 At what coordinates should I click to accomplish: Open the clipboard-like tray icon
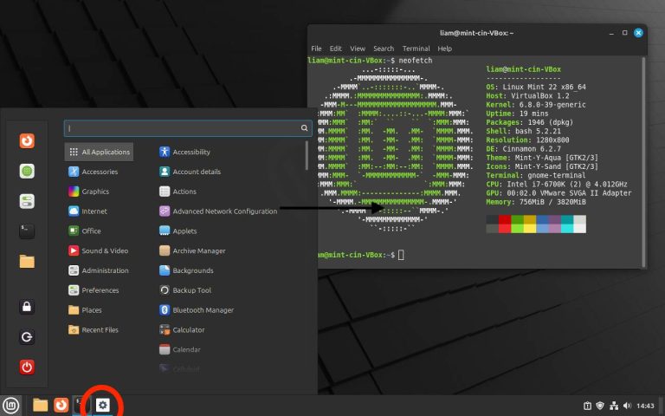click(587, 406)
